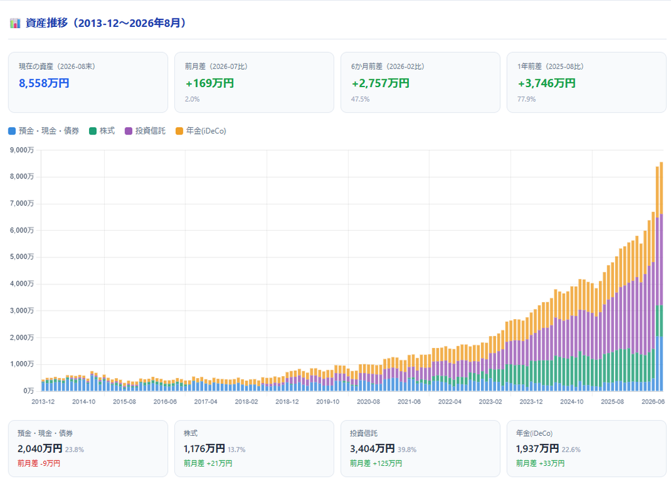Open the 投資信託 breakdown card
Screen dimensions: 671x479
(420, 448)
